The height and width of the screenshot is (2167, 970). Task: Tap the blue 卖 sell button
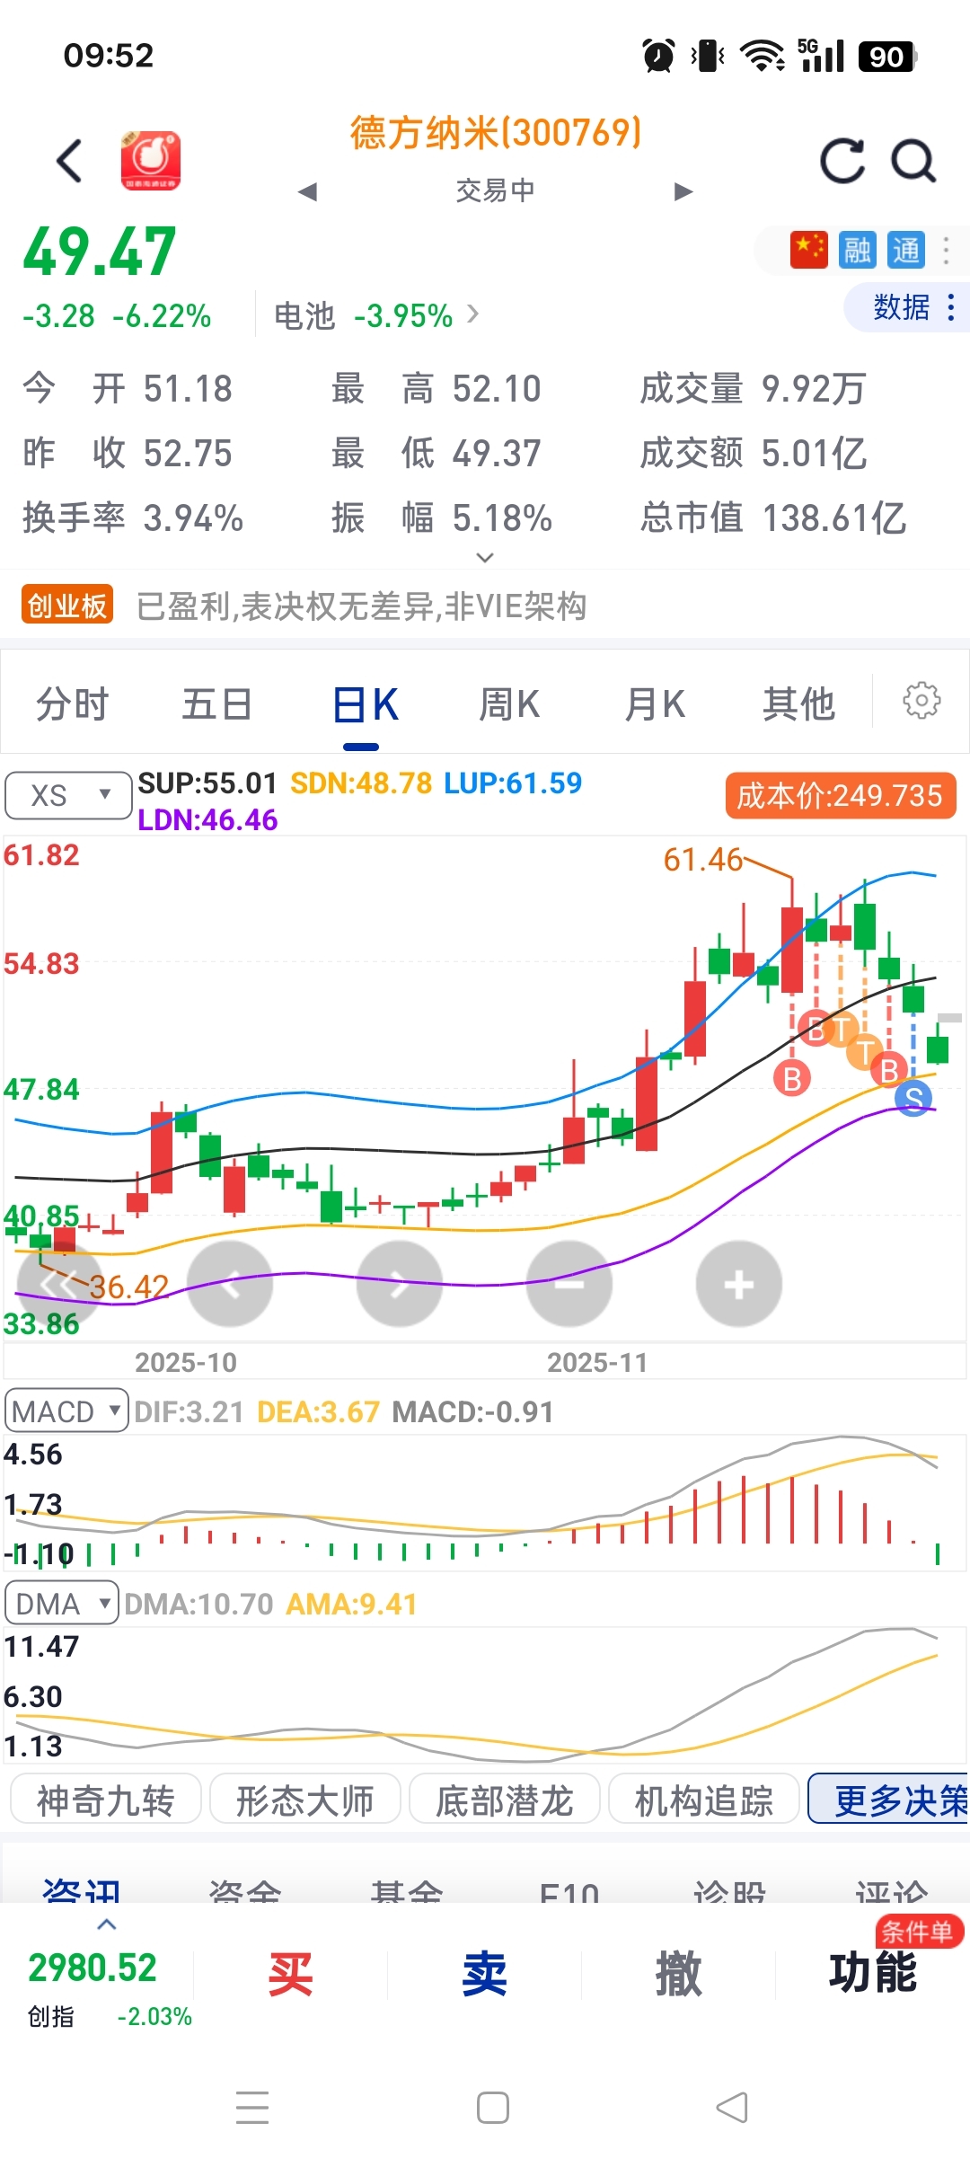(485, 1976)
